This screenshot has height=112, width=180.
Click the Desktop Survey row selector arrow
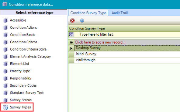(x=71, y=48)
